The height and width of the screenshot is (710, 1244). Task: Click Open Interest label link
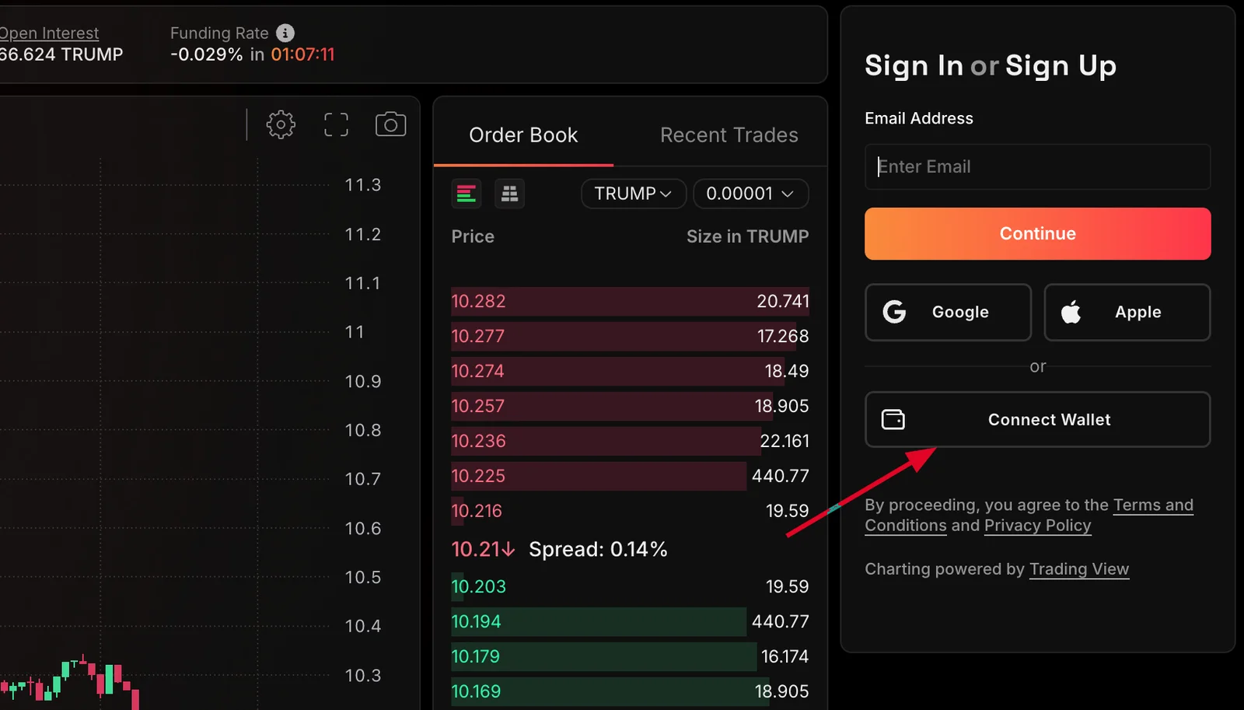click(49, 33)
